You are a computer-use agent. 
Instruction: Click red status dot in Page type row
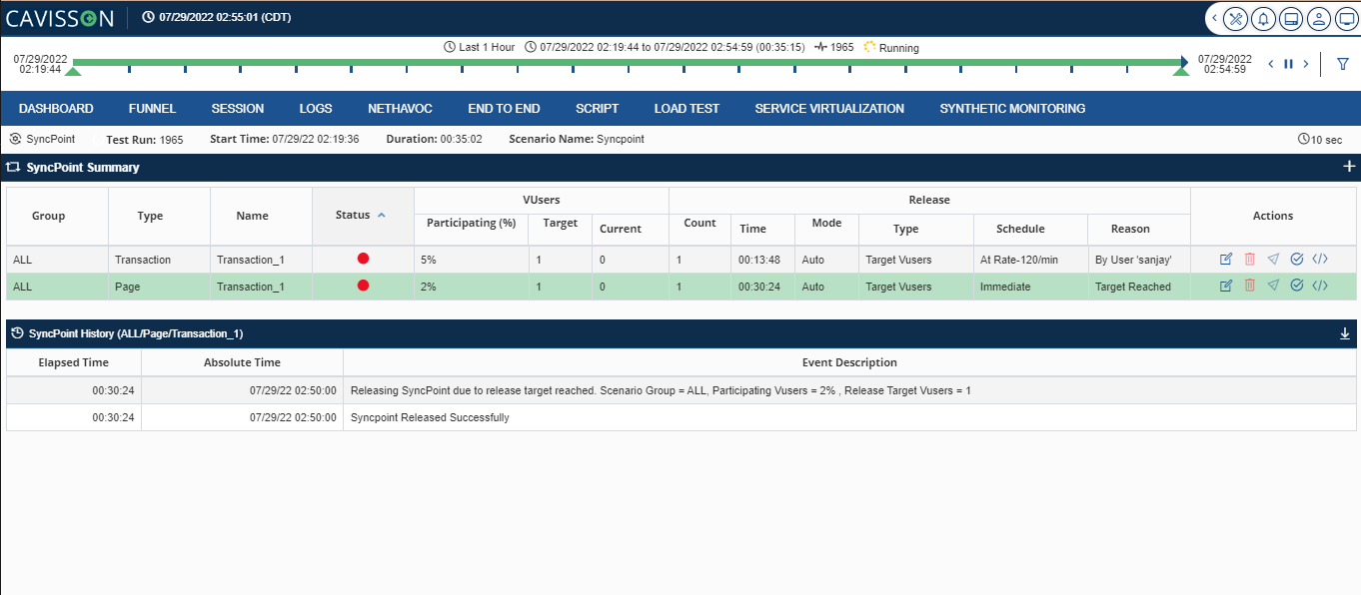363,285
